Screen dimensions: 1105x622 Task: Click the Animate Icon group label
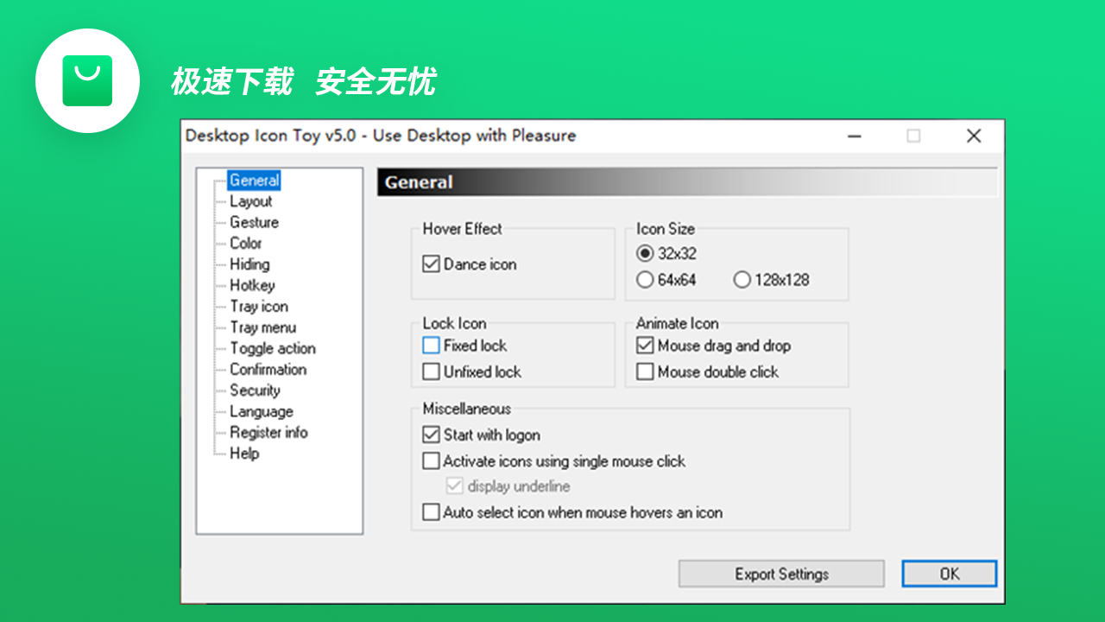point(678,323)
